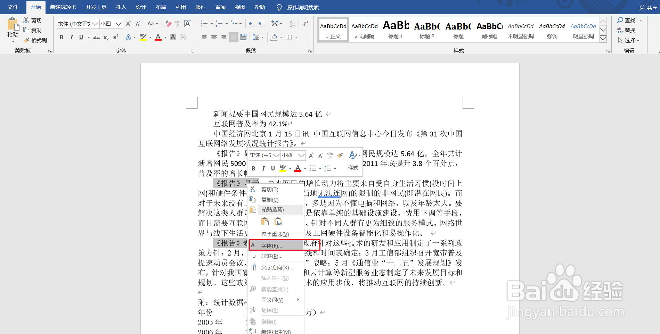Click the shading paint bucket icon
The height and width of the screenshot is (334, 660).
tap(274, 37)
